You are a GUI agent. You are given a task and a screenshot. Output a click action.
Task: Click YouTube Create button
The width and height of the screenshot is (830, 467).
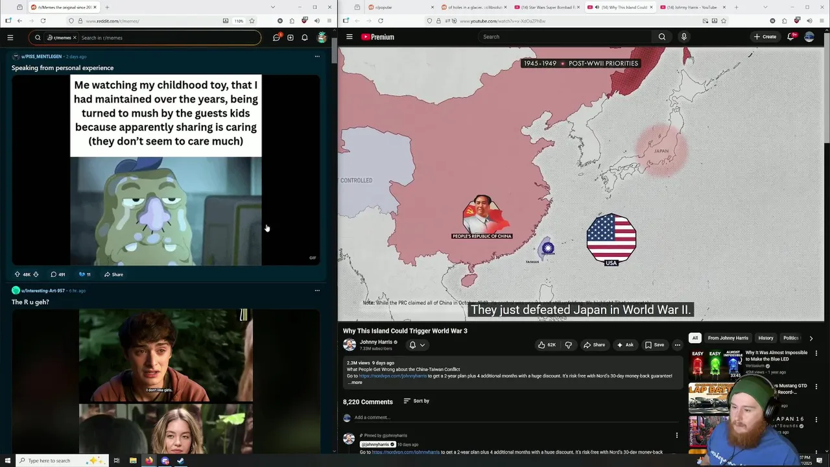(765, 37)
